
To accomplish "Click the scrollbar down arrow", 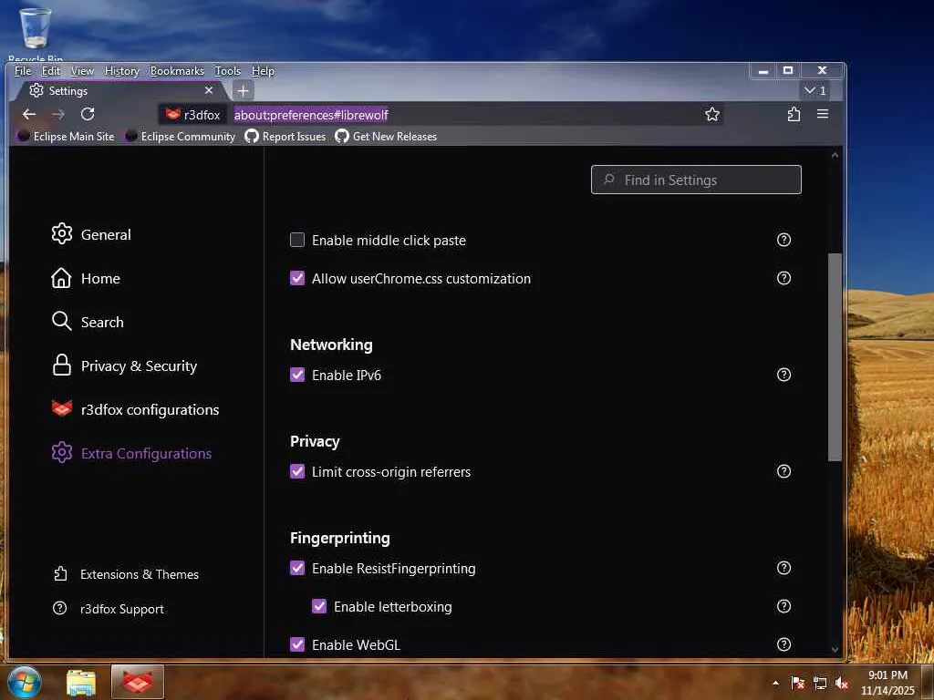I will pos(835,649).
